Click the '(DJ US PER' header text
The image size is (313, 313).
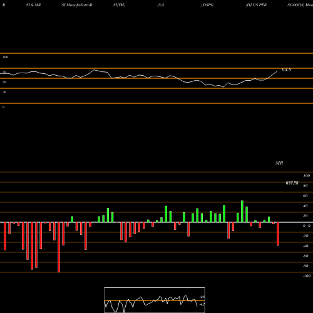[256, 5]
